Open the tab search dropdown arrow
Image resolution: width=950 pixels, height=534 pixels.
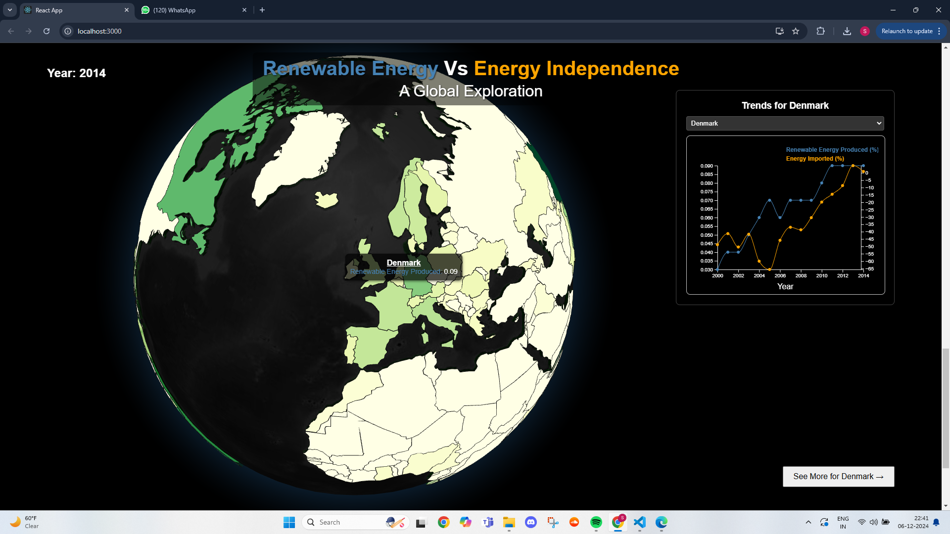pos(10,10)
